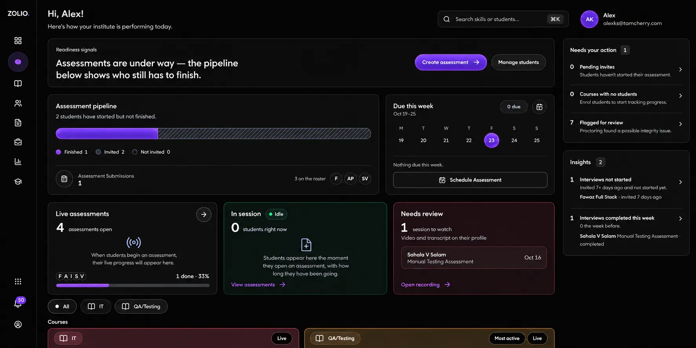Click the calendar icon beside 0 due

pyautogui.click(x=539, y=107)
